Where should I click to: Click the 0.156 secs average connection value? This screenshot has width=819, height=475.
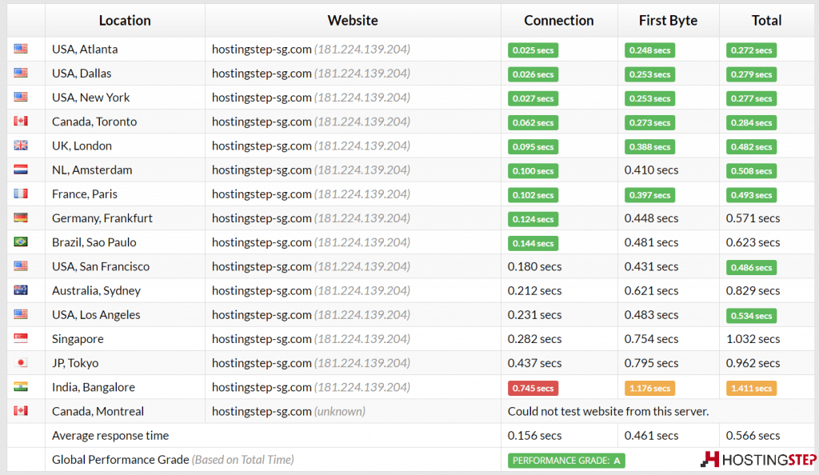click(534, 435)
